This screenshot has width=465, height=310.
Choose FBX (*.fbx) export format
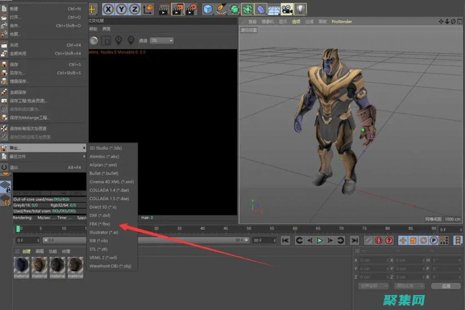click(100, 224)
